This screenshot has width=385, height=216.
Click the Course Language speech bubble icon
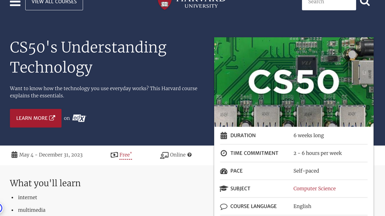pyautogui.click(x=224, y=207)
